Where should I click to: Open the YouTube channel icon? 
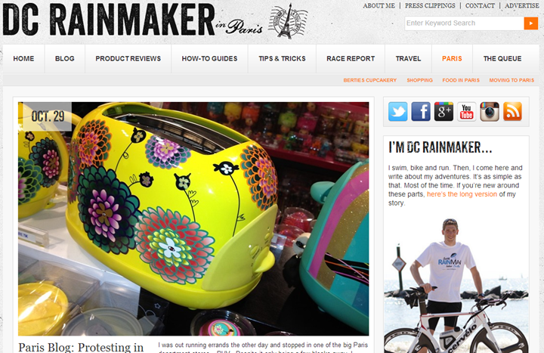click(x=467, y=112)
